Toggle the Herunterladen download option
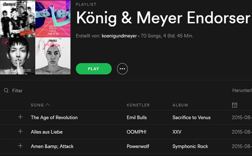This screenshot has width=252, height=156. click(x=242, y=90)
